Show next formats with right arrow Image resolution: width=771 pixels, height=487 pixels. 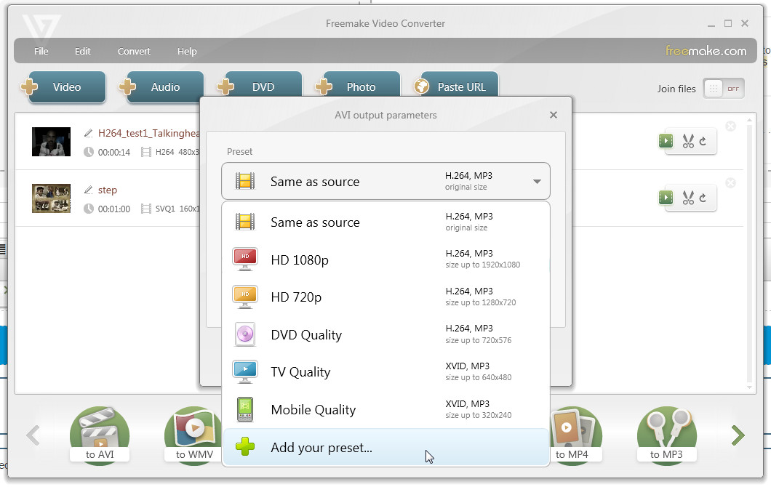[738, 435]
